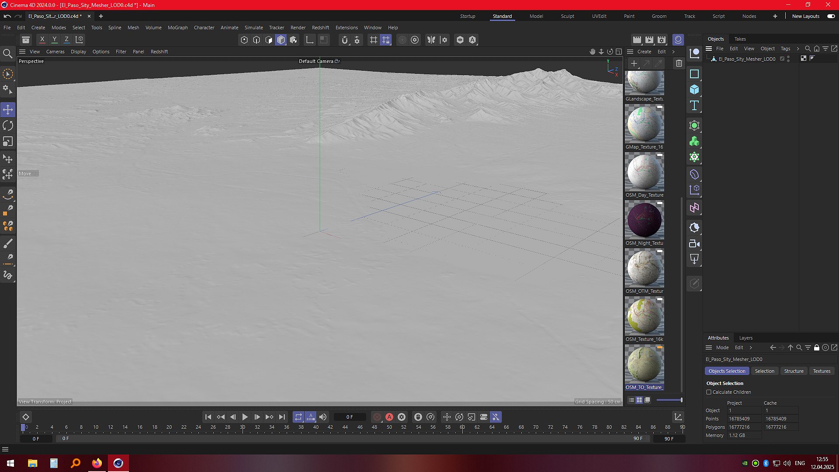The width and height of the screenshot is (839, 472).
Task: Expand more Attribute Manager menus chevron
Action: [751, 347]
